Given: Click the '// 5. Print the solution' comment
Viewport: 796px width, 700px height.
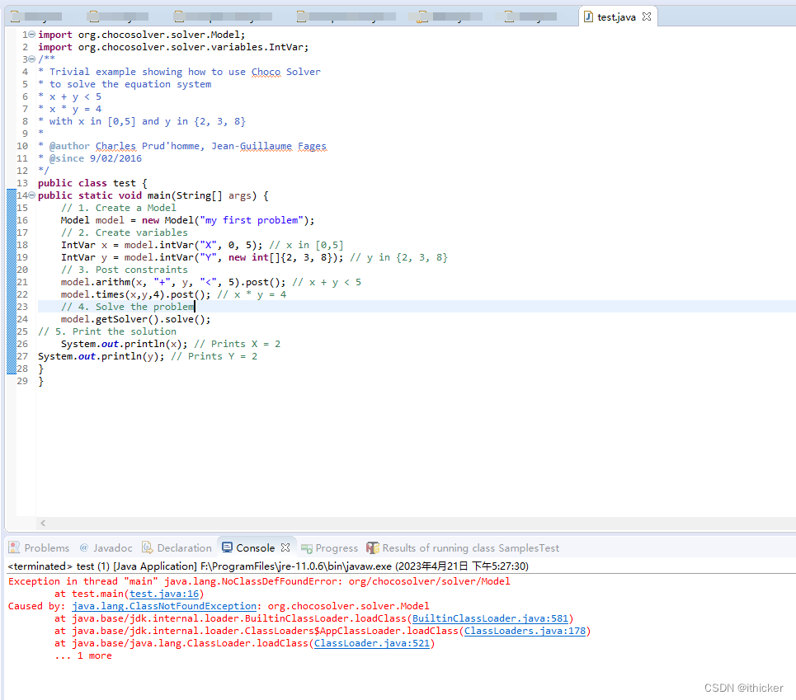Looking at the screenshot, I should [x=107, y=331].
